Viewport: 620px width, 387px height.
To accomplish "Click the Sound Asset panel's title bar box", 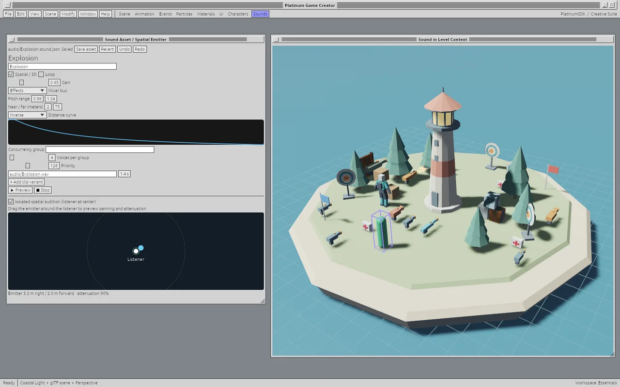I will click(x=12, y=39).
